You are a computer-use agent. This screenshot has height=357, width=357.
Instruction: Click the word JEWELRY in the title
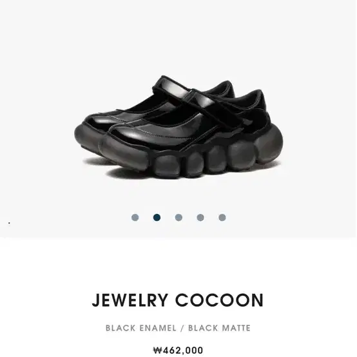pos(130,300)
